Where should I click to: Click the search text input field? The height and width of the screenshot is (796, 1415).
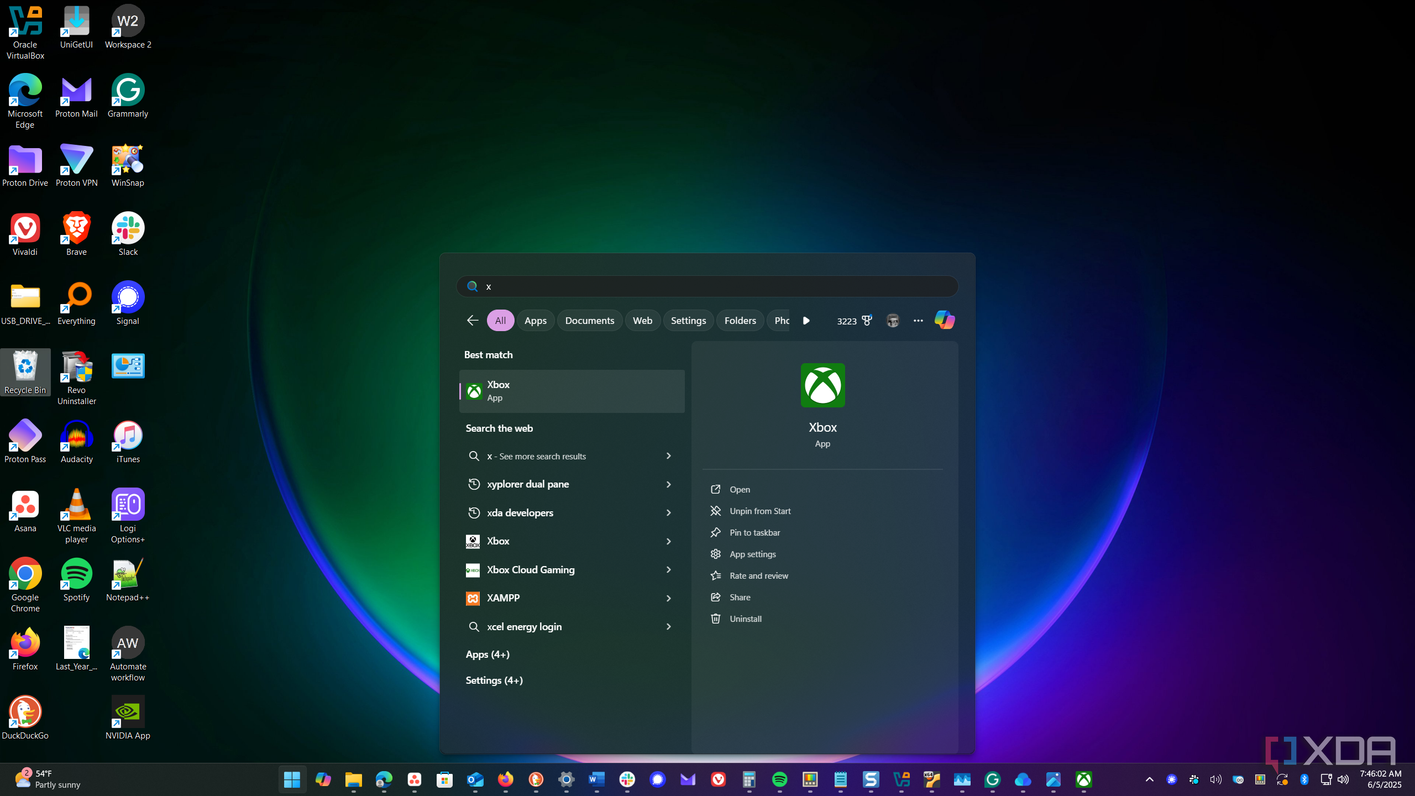pyautogui.click(x=707, y=286)
